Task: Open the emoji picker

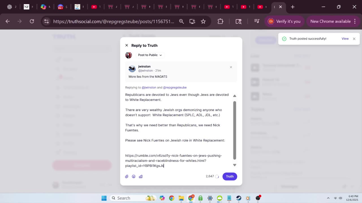Action: (x=134, y=176)
